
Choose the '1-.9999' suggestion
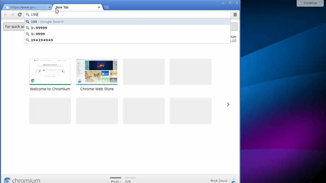coord(127,34)
